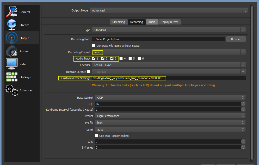The width and height of the screenshot is (259, 165).
Task: Switch to the Recording tab
Action: point(137,22)
